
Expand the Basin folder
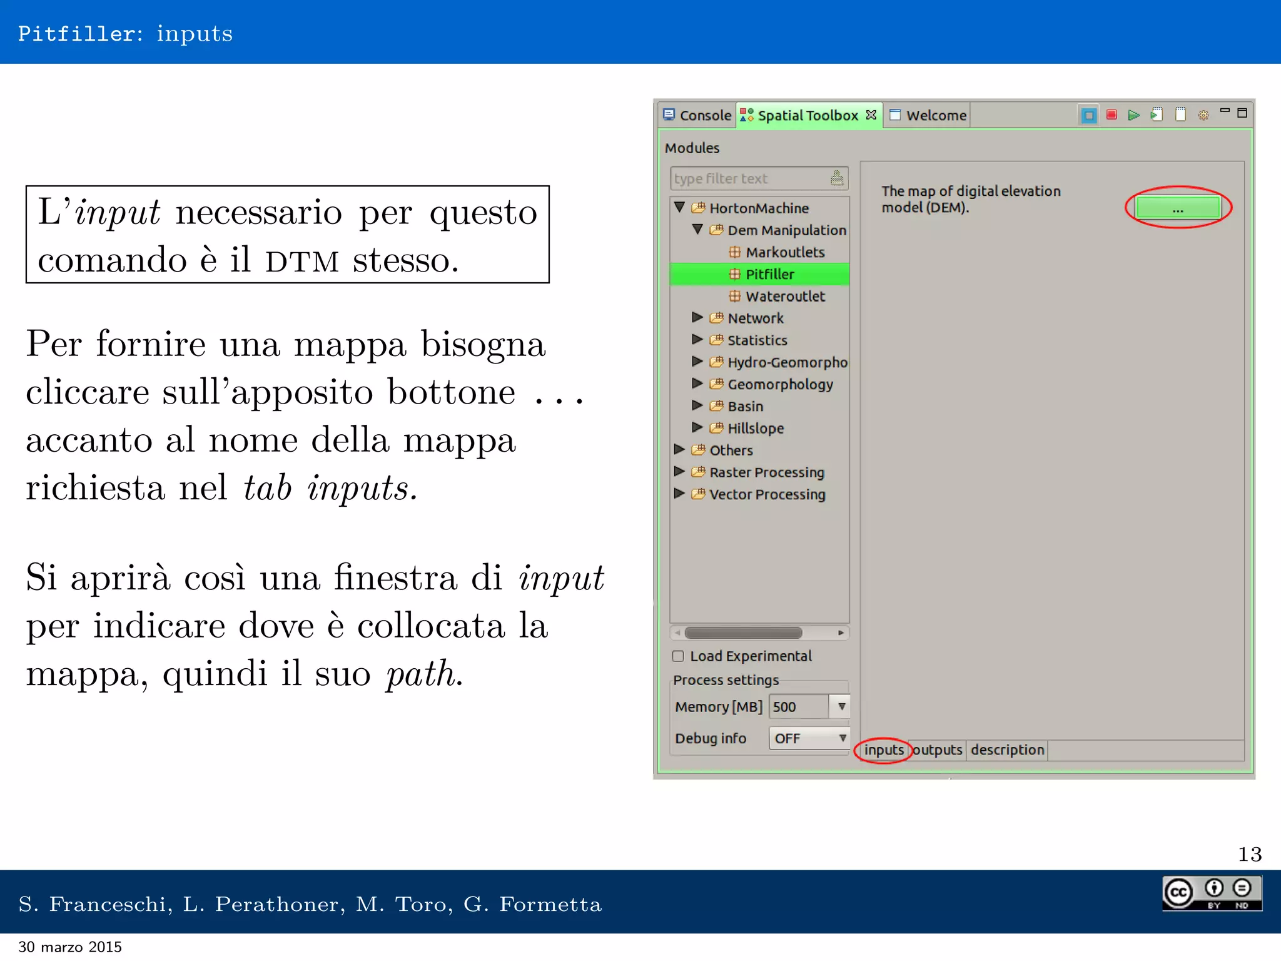point(697,405)
